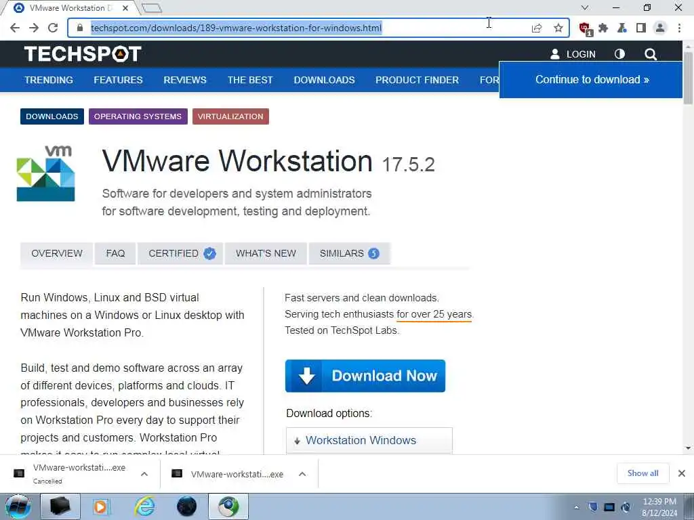Follow the 'for over 25 years' link
Image resolution: width=694 pixels, height=520 pixels.
click(434, 314)
